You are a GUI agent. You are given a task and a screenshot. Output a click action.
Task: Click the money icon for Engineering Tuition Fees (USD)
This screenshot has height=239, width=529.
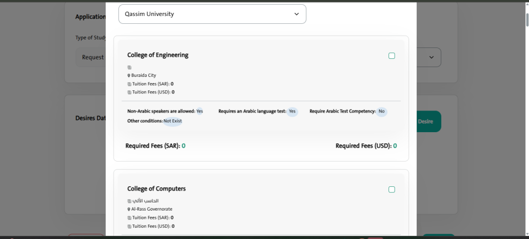[x=129, y=92]
